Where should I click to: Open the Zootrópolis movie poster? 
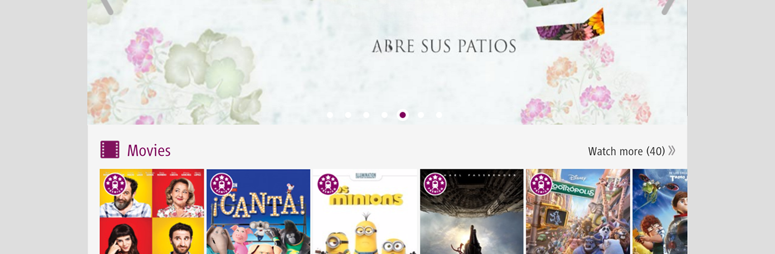(x=578, y=212)
